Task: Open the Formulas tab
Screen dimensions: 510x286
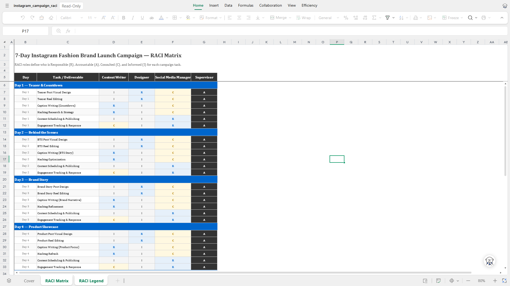Action: pyautogui.click(x=246, y=5)
